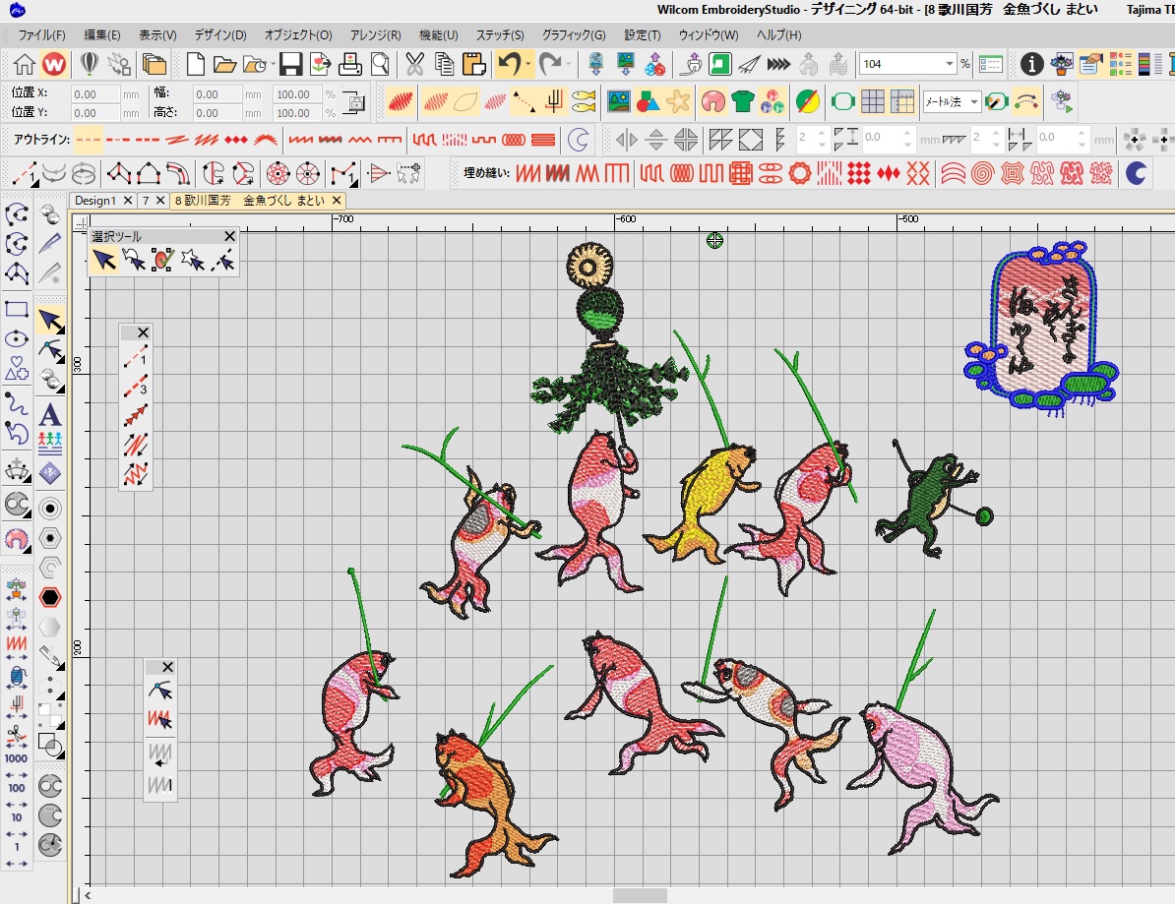Create a new blank design
The width and height of the screenshot is (1175, 904).
pos(196,64)
